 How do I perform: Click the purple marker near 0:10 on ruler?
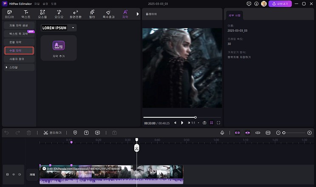(x=71, y=142)
